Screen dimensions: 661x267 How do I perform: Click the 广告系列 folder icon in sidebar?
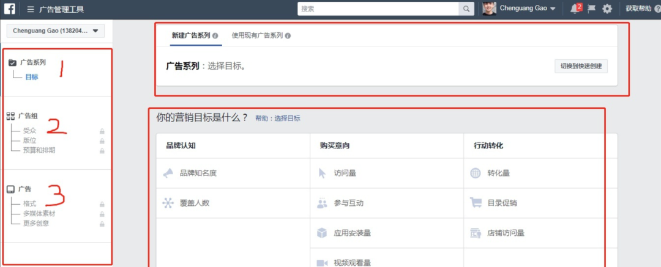[x=13, y=63]
